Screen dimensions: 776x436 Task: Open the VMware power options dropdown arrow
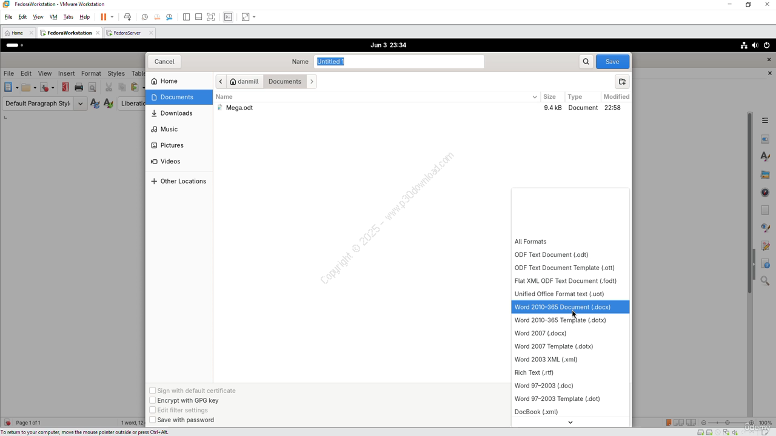(112, 17)
